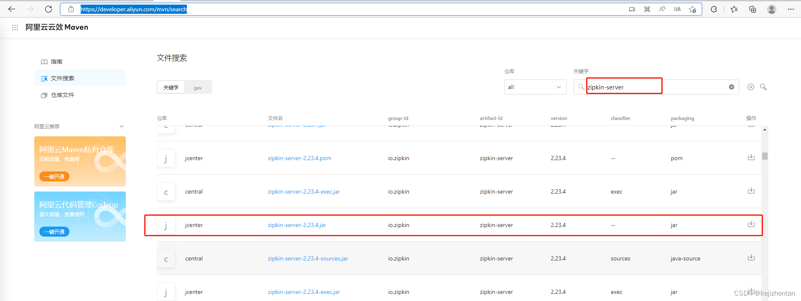The image size is (801, 301).
Task: Open jcenter link zipkin-server-2.23.4-exec.jar
Action: [304, 292]
